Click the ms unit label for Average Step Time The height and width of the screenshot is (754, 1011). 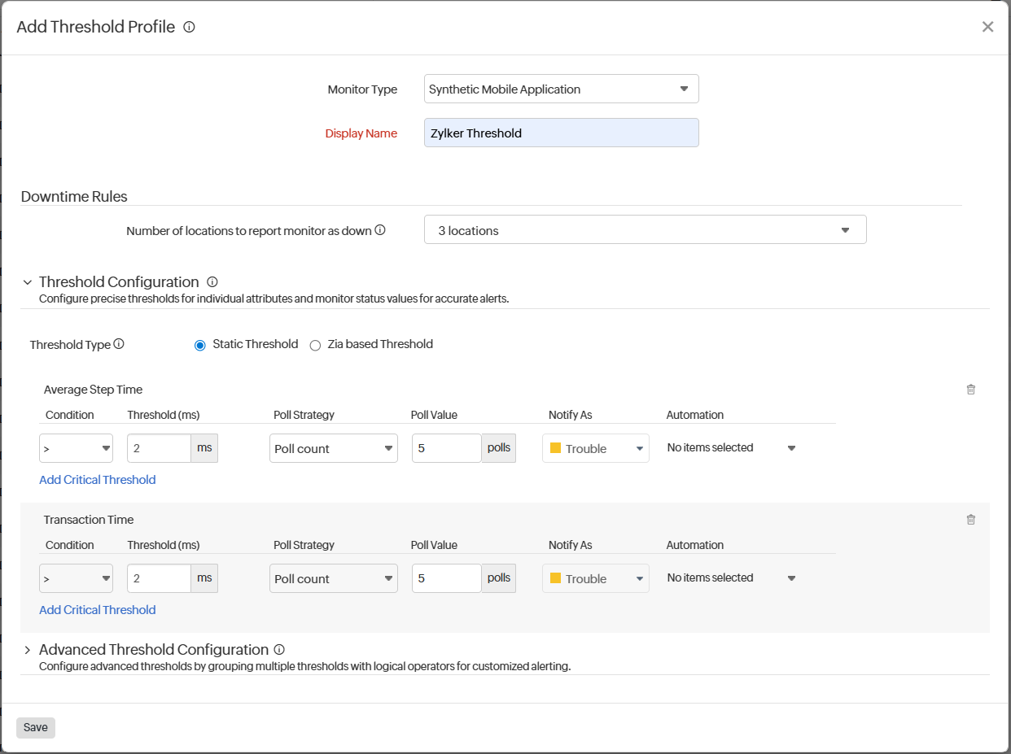(x=204, y=447)
